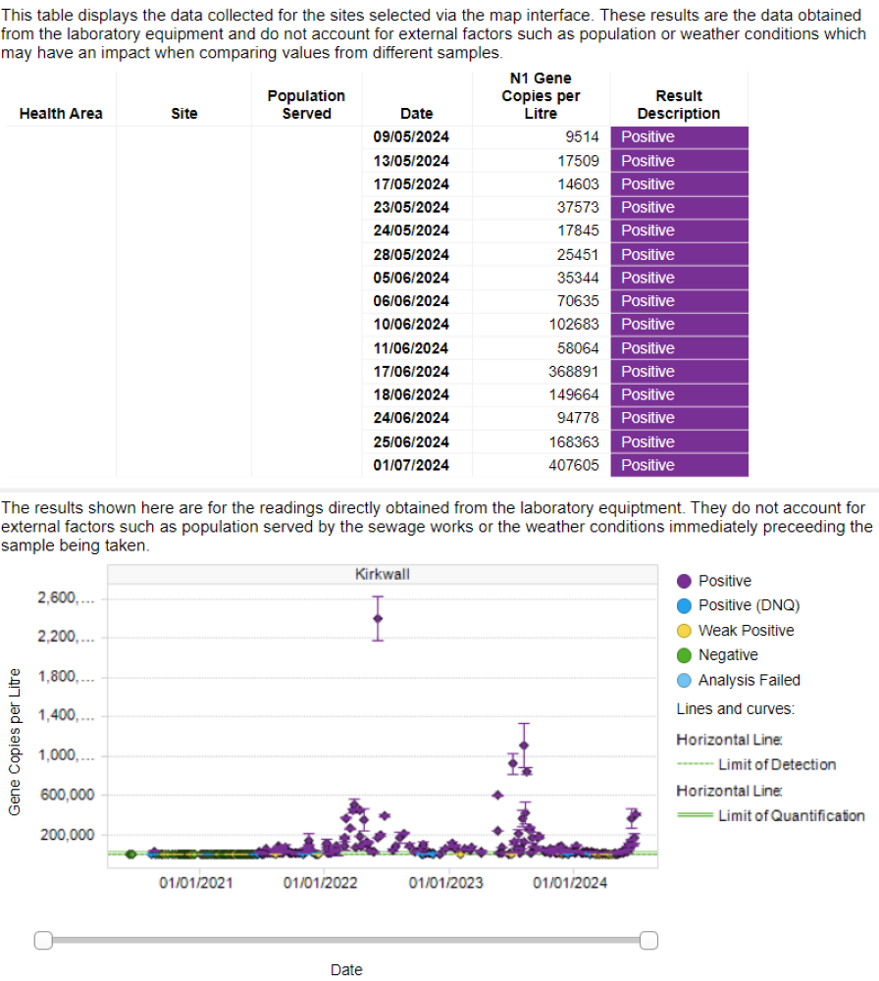879x981 pixels.
Task: Click the N1 Gene Copies per Litre header
Action: (x=541, y=95)
